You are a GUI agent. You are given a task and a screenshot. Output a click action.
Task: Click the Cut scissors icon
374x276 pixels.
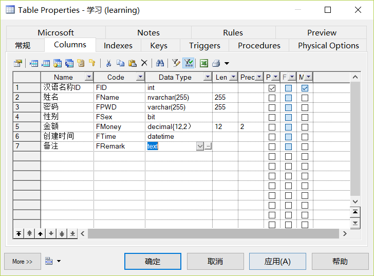[x=108, y=63]
